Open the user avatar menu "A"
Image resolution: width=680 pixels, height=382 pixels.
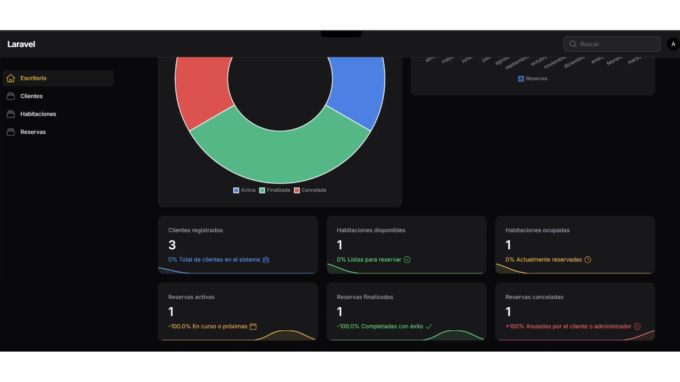[x=673, y=44]
